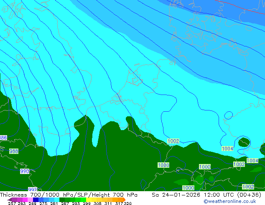
Task: Click the 1004 label next to a 1002 label
Action: pos(252,161)
